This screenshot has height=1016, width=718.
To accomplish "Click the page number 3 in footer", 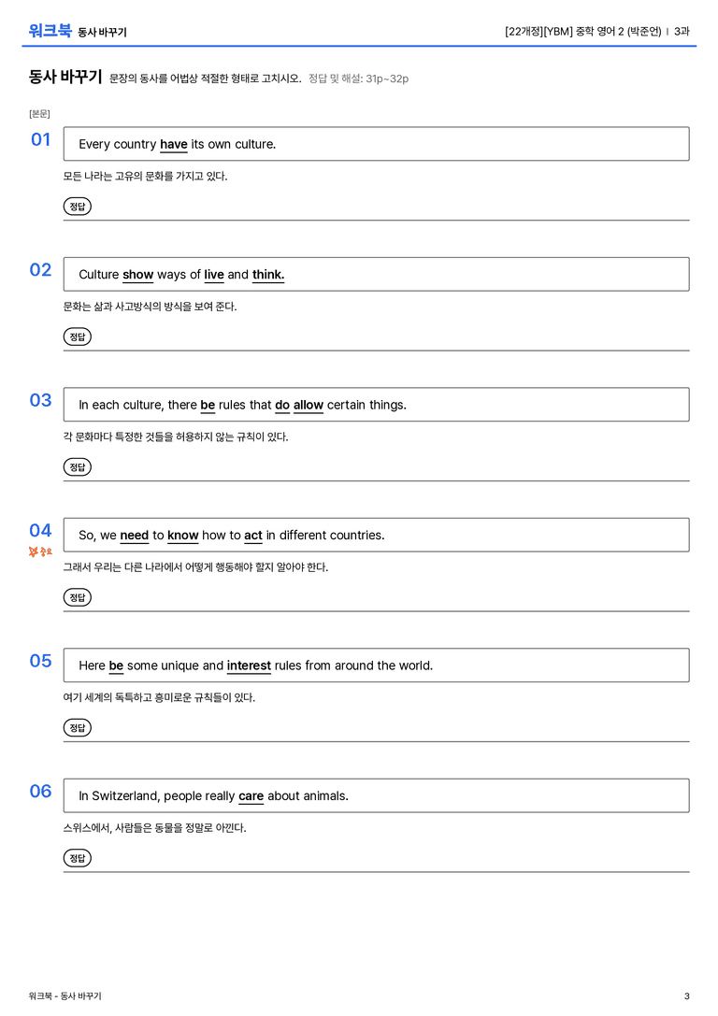I will click(x=687, y=996).
